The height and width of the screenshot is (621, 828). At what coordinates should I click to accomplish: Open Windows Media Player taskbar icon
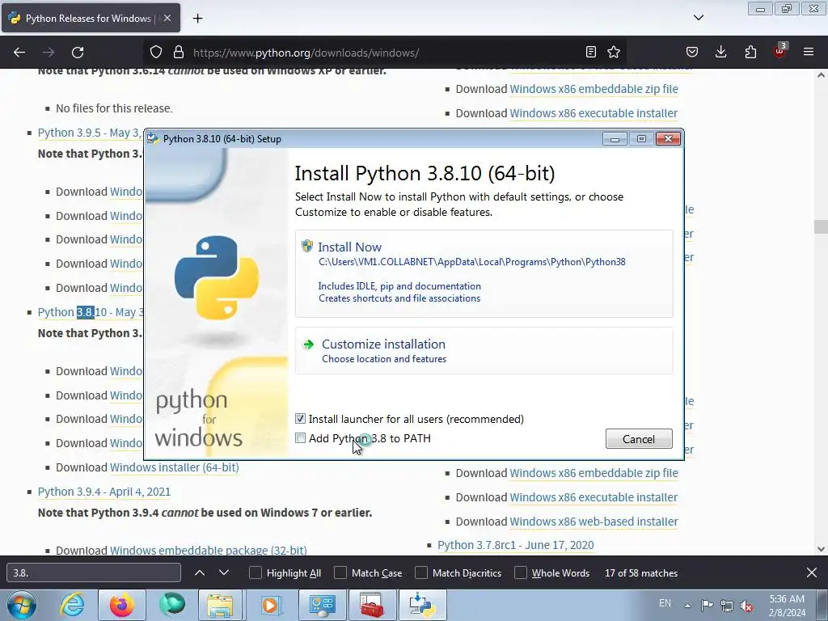[x=270, y=605]
